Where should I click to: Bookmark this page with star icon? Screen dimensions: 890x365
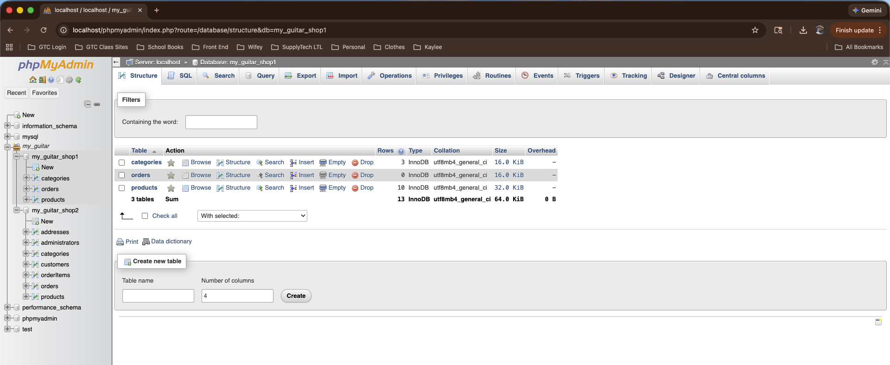755,30
